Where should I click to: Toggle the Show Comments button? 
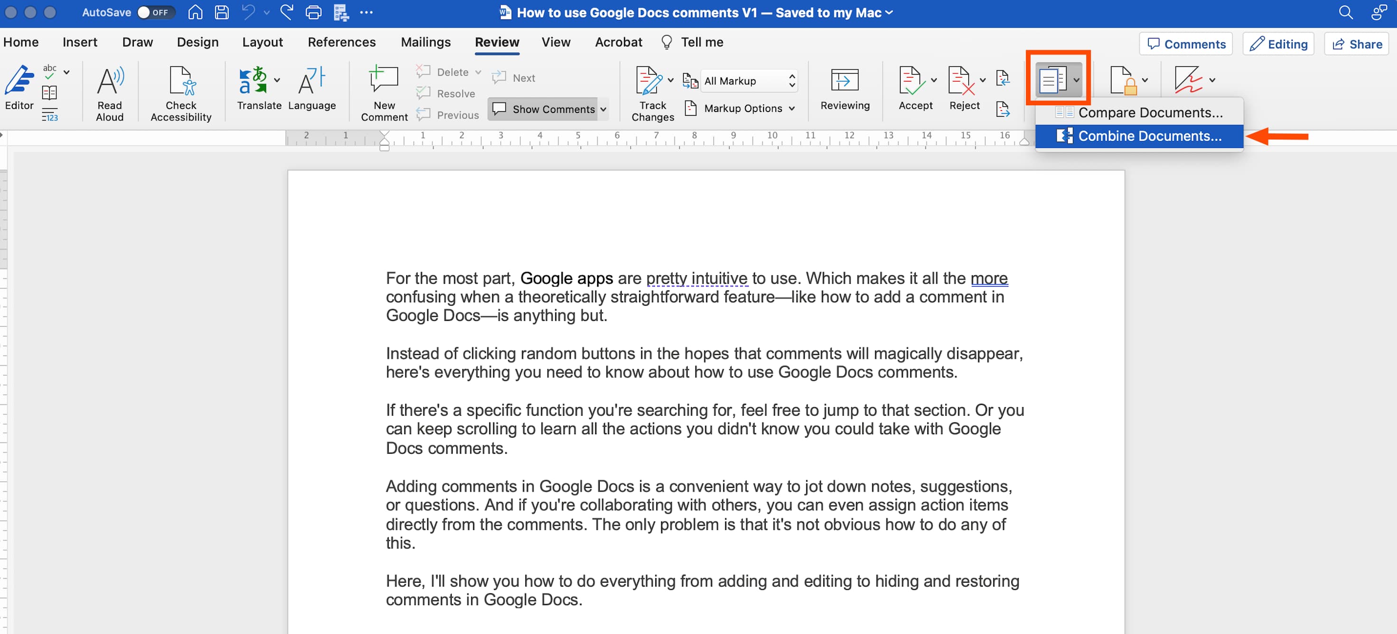[543, 109]
